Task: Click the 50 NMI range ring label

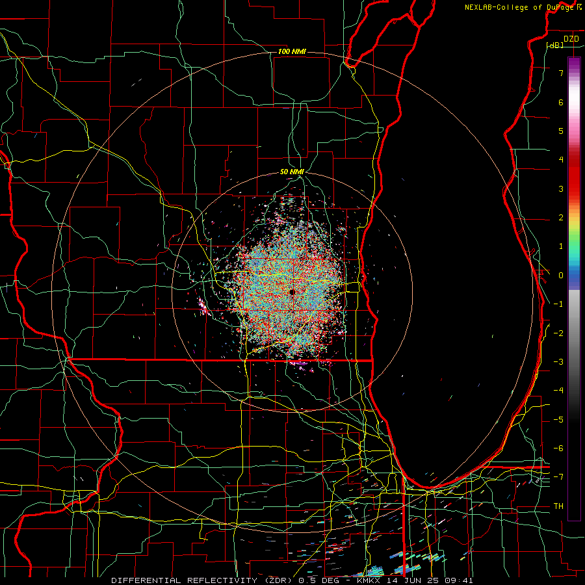Action: (x=292, y=172)
